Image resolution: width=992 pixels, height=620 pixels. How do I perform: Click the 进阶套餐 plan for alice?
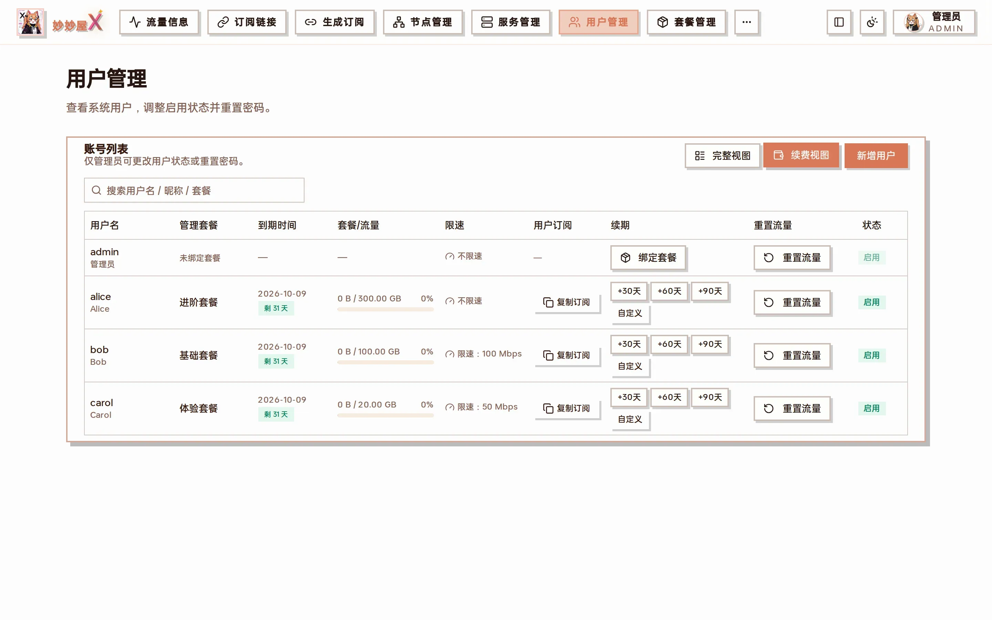198,302
